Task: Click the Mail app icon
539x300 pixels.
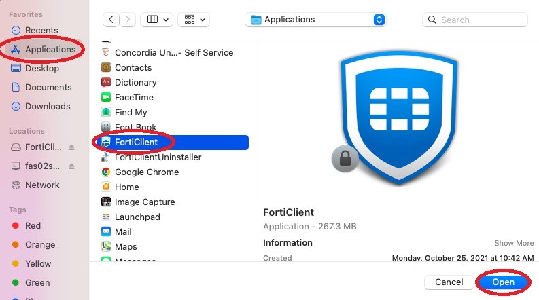Action: click(106, 231)
